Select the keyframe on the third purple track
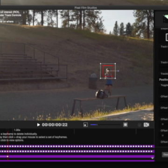The image size is (168, 168). tap(7, 156)
